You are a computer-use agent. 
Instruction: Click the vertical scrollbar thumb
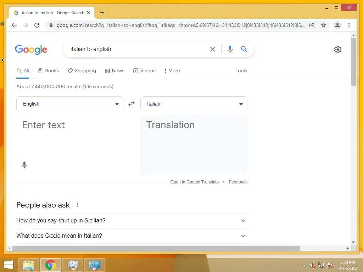pos(353,62)
